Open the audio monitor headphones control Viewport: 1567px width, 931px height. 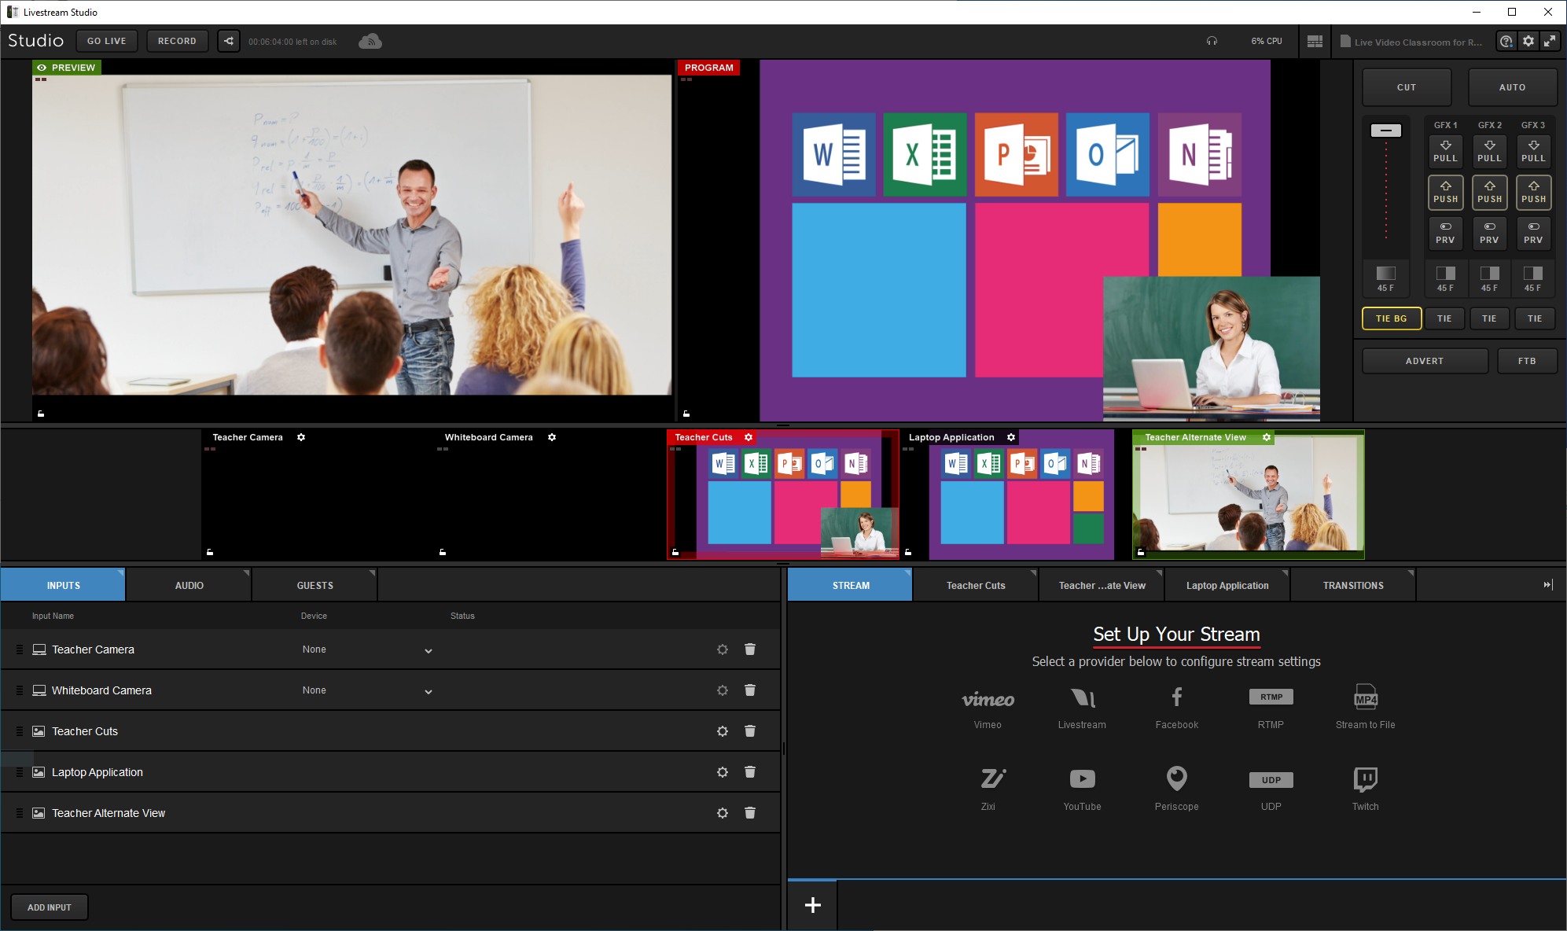pyautogui.click(x=1212, y=41)
